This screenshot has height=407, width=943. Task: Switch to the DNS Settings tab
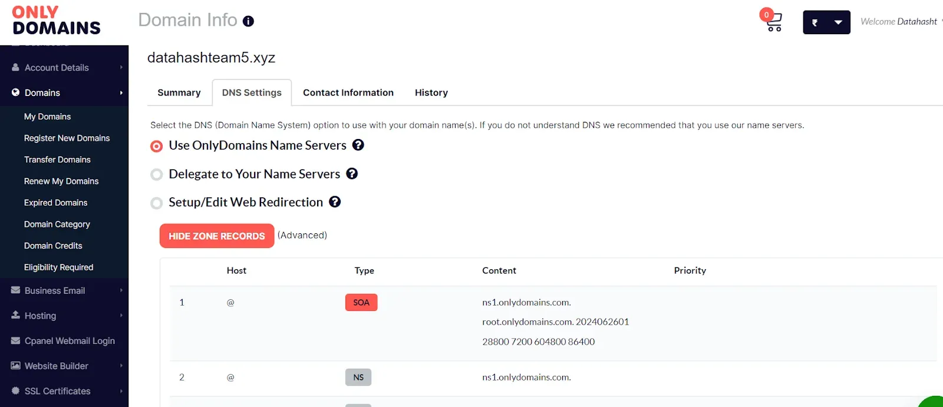pos(252,92)
